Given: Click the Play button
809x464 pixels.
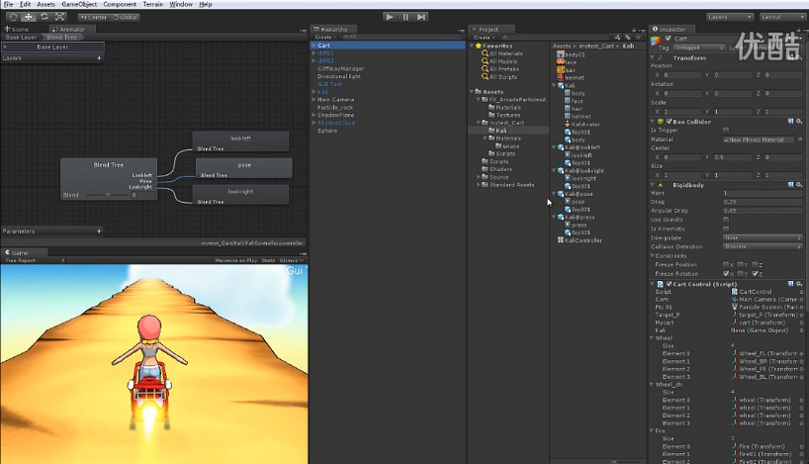Looking at the screenshot, I should click(x=390, y=17).
